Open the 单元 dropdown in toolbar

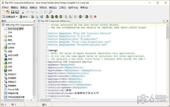point(24,17)
